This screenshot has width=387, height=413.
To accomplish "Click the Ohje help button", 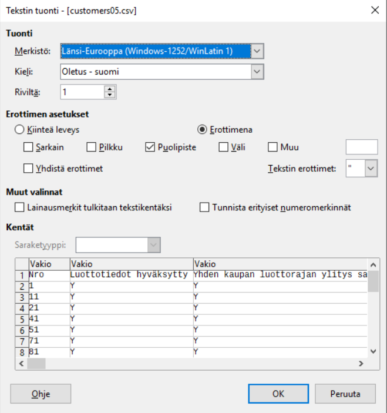I will pyautogui.click(x=41, y=394).
